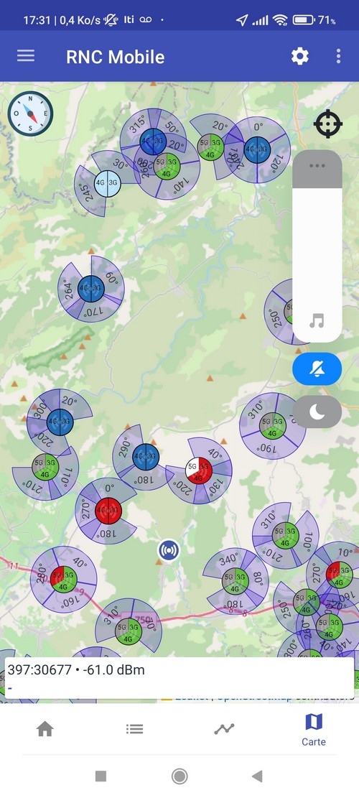
Task: Select the light blue 4G 3G tower with 245° sector
Action: [107, 183]
